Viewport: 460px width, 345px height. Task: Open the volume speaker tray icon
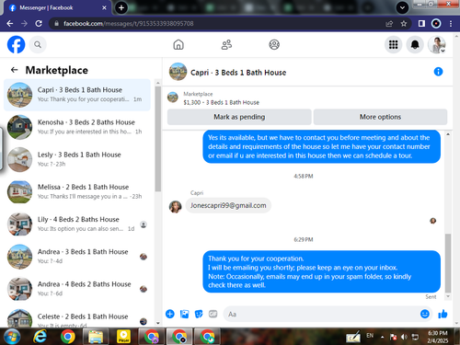tap(404, 337)
